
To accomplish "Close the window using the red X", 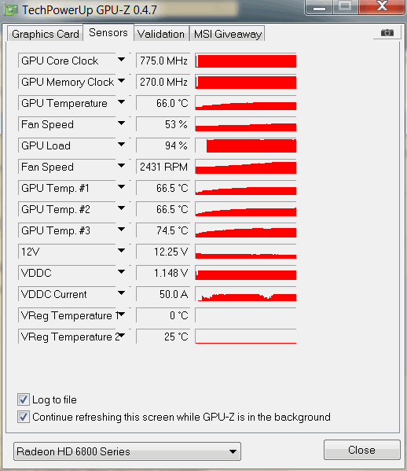I will point(382,6).
